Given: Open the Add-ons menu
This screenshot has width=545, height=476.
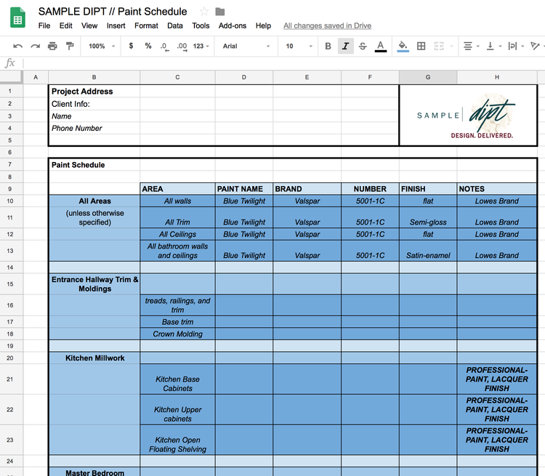Looking at the screenshot, I should 233,25.
